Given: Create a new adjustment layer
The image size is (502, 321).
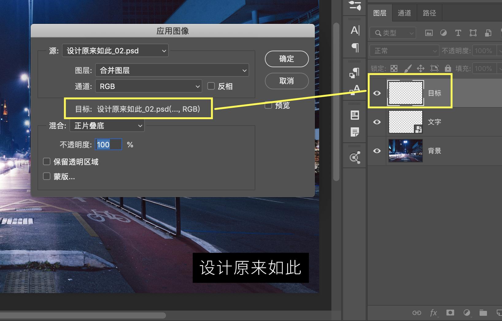Looking at the screenshot, I should (467, 313).
